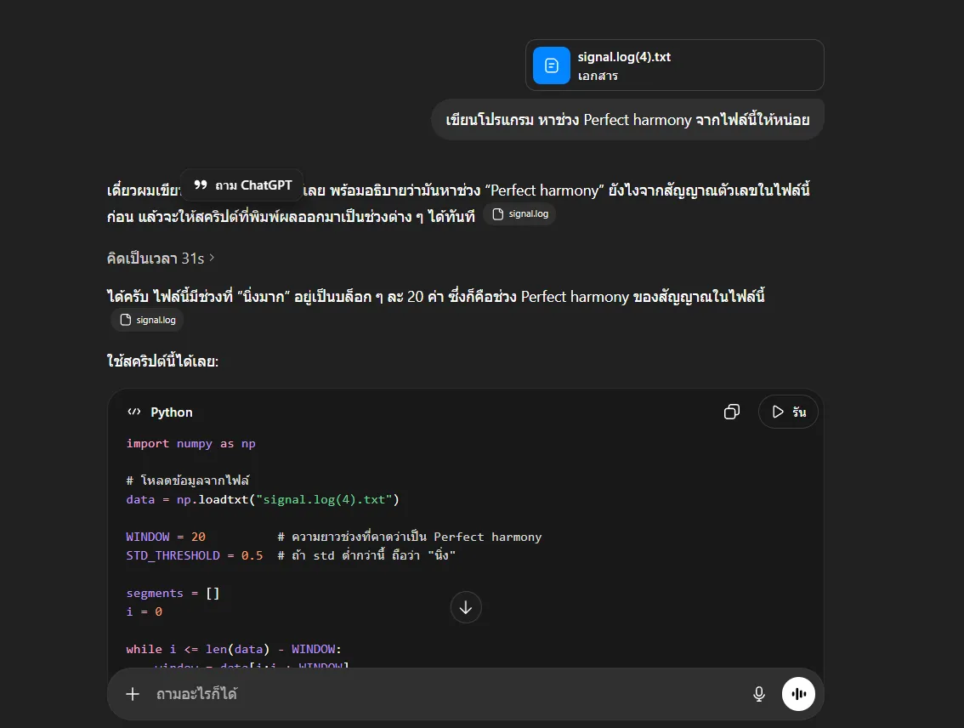Click the Python label in code block header
This screenshot has height=728, width=964.
(172, 412)
